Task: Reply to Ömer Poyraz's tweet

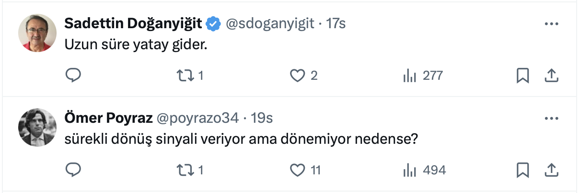Action: [73, 170]
